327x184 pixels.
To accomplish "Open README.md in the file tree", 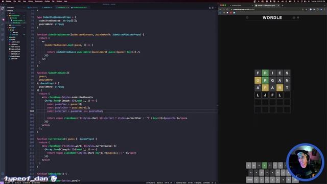I will click(x=15, y=54).
